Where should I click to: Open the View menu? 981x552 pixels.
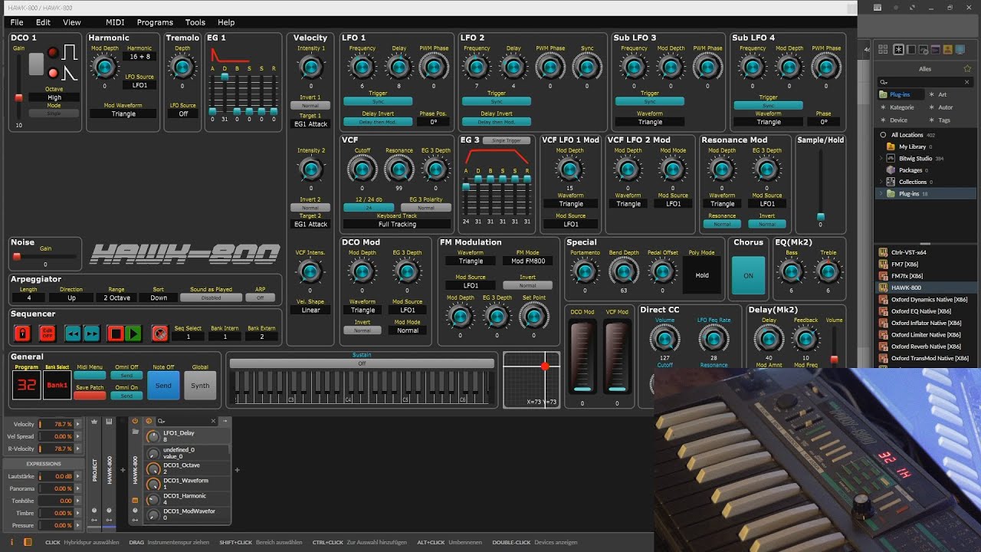(71, 22)
